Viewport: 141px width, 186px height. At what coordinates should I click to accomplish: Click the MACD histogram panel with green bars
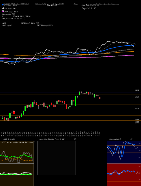pos(17,175)
